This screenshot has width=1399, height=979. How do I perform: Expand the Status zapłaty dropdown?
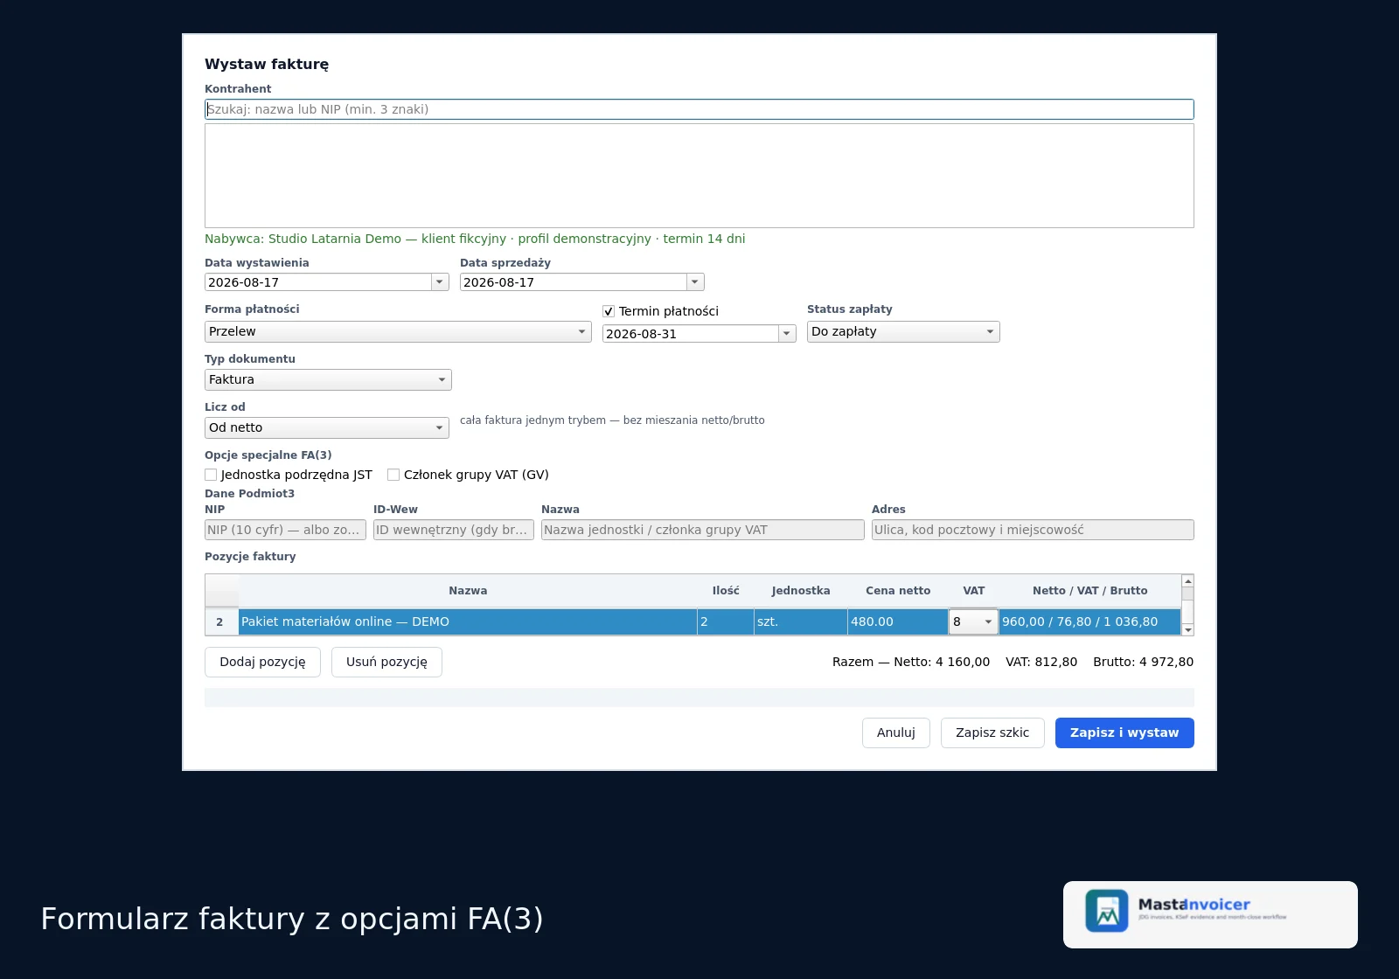(903, 332)
